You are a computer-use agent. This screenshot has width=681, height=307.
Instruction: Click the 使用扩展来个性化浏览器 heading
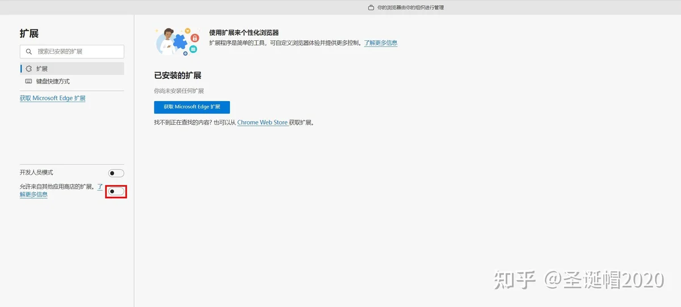coord(244,33)
